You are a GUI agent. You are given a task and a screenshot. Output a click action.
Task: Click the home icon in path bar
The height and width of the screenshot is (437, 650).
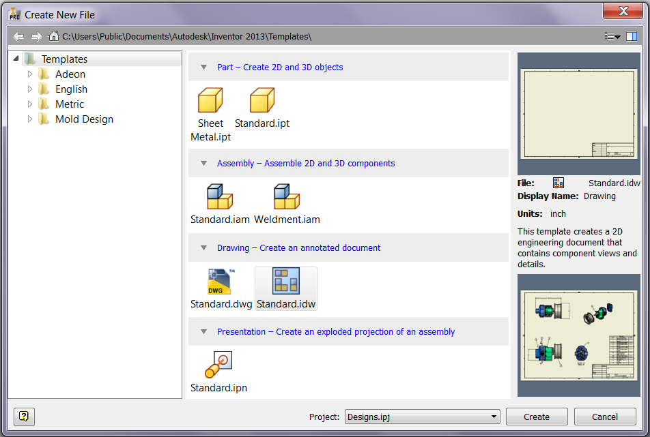tap(53, 36)
